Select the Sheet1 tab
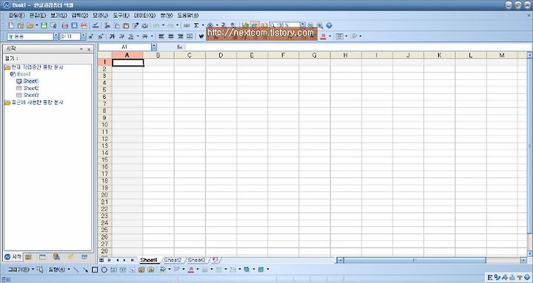 click(x=149, y=260)
